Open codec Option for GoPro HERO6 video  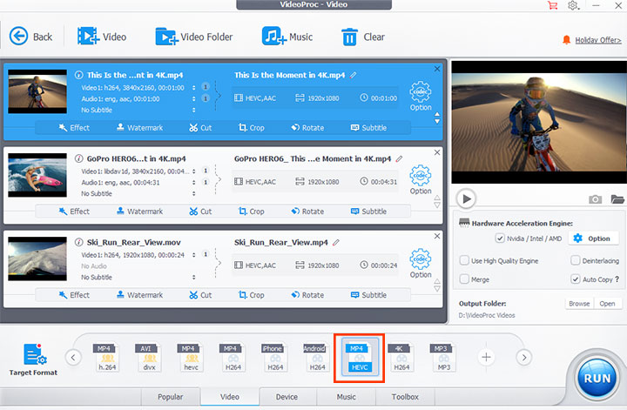[x=421, y=179]
